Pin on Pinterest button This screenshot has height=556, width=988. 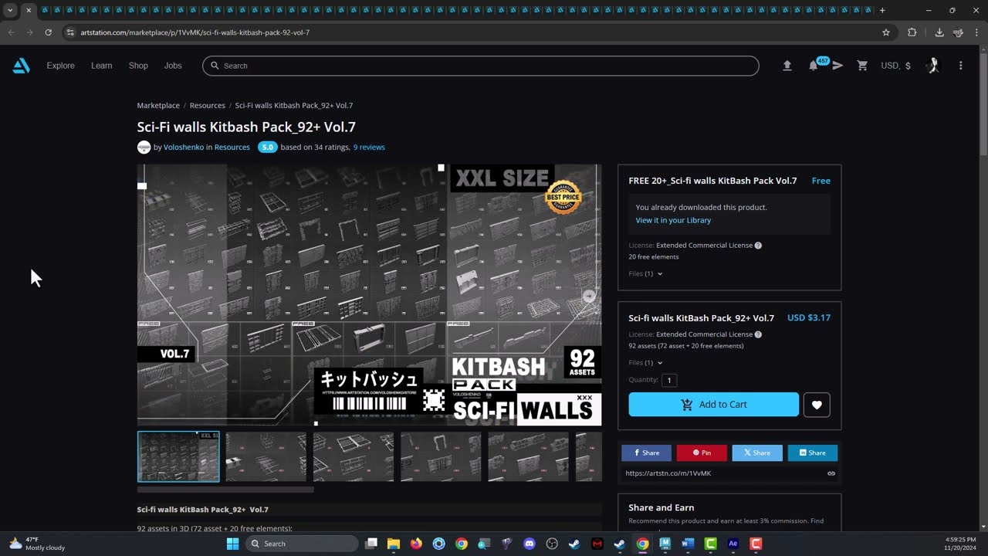click(x=702, y=453)
